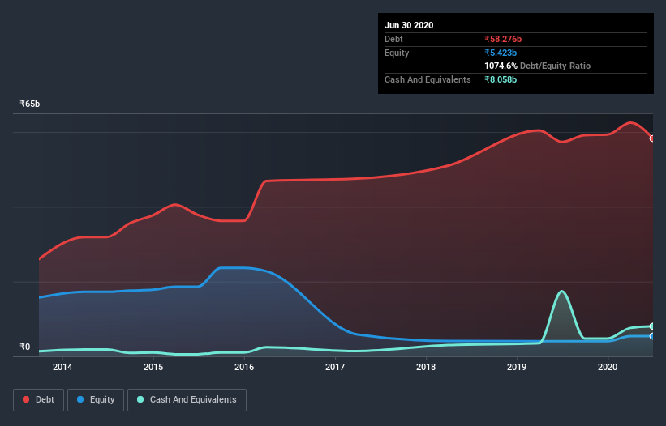Toggle Cash And Equivalents legend button
Screen dimensions: 666x426
pos(187,400)
